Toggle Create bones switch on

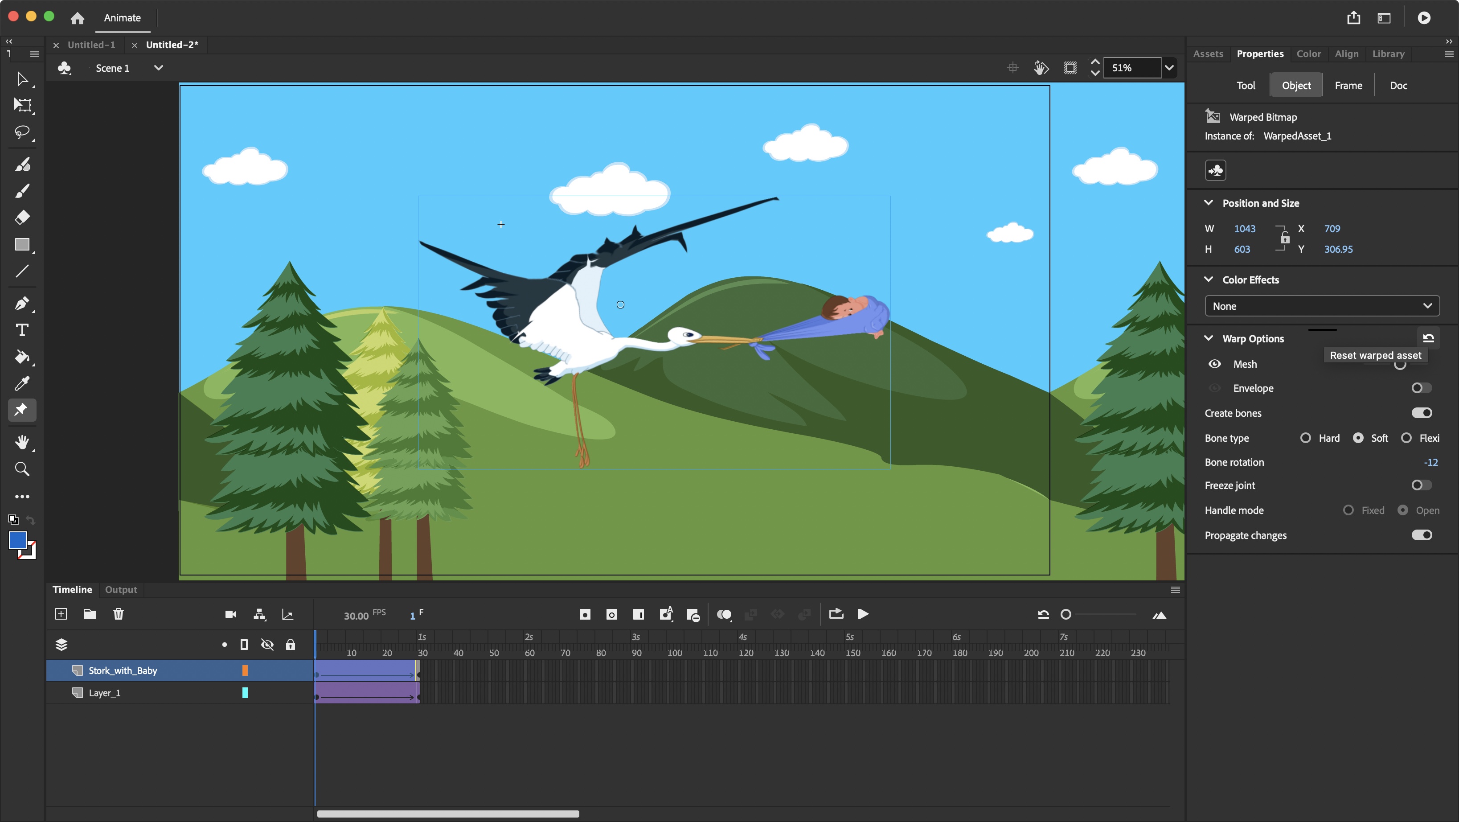pos(1423,412)
